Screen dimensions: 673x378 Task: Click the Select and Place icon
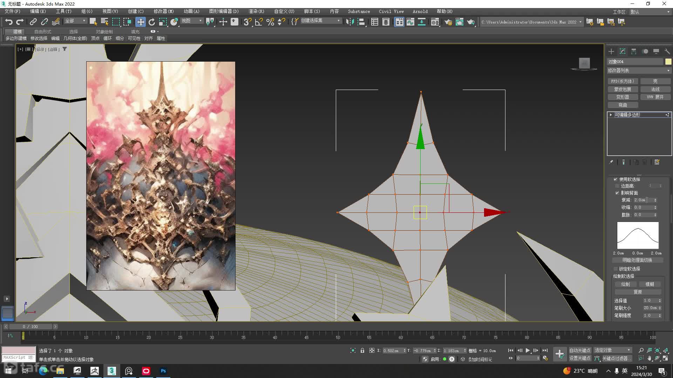(174, 22)
